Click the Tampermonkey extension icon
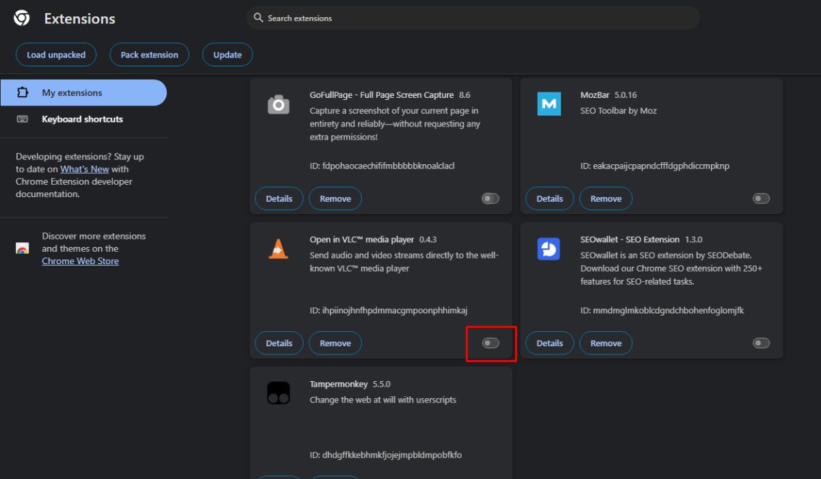 (278, 393)
